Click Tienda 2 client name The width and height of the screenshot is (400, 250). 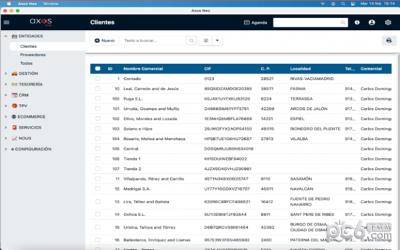[x=132, y=169]
